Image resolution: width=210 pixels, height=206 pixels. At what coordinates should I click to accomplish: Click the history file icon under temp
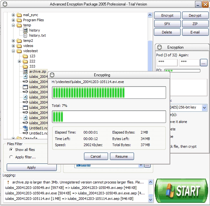pyautogui.click(x=25, y=30)
